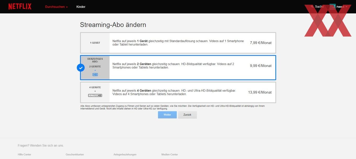Click the 7,99 €/Monat price

click(x=261, y=43)
